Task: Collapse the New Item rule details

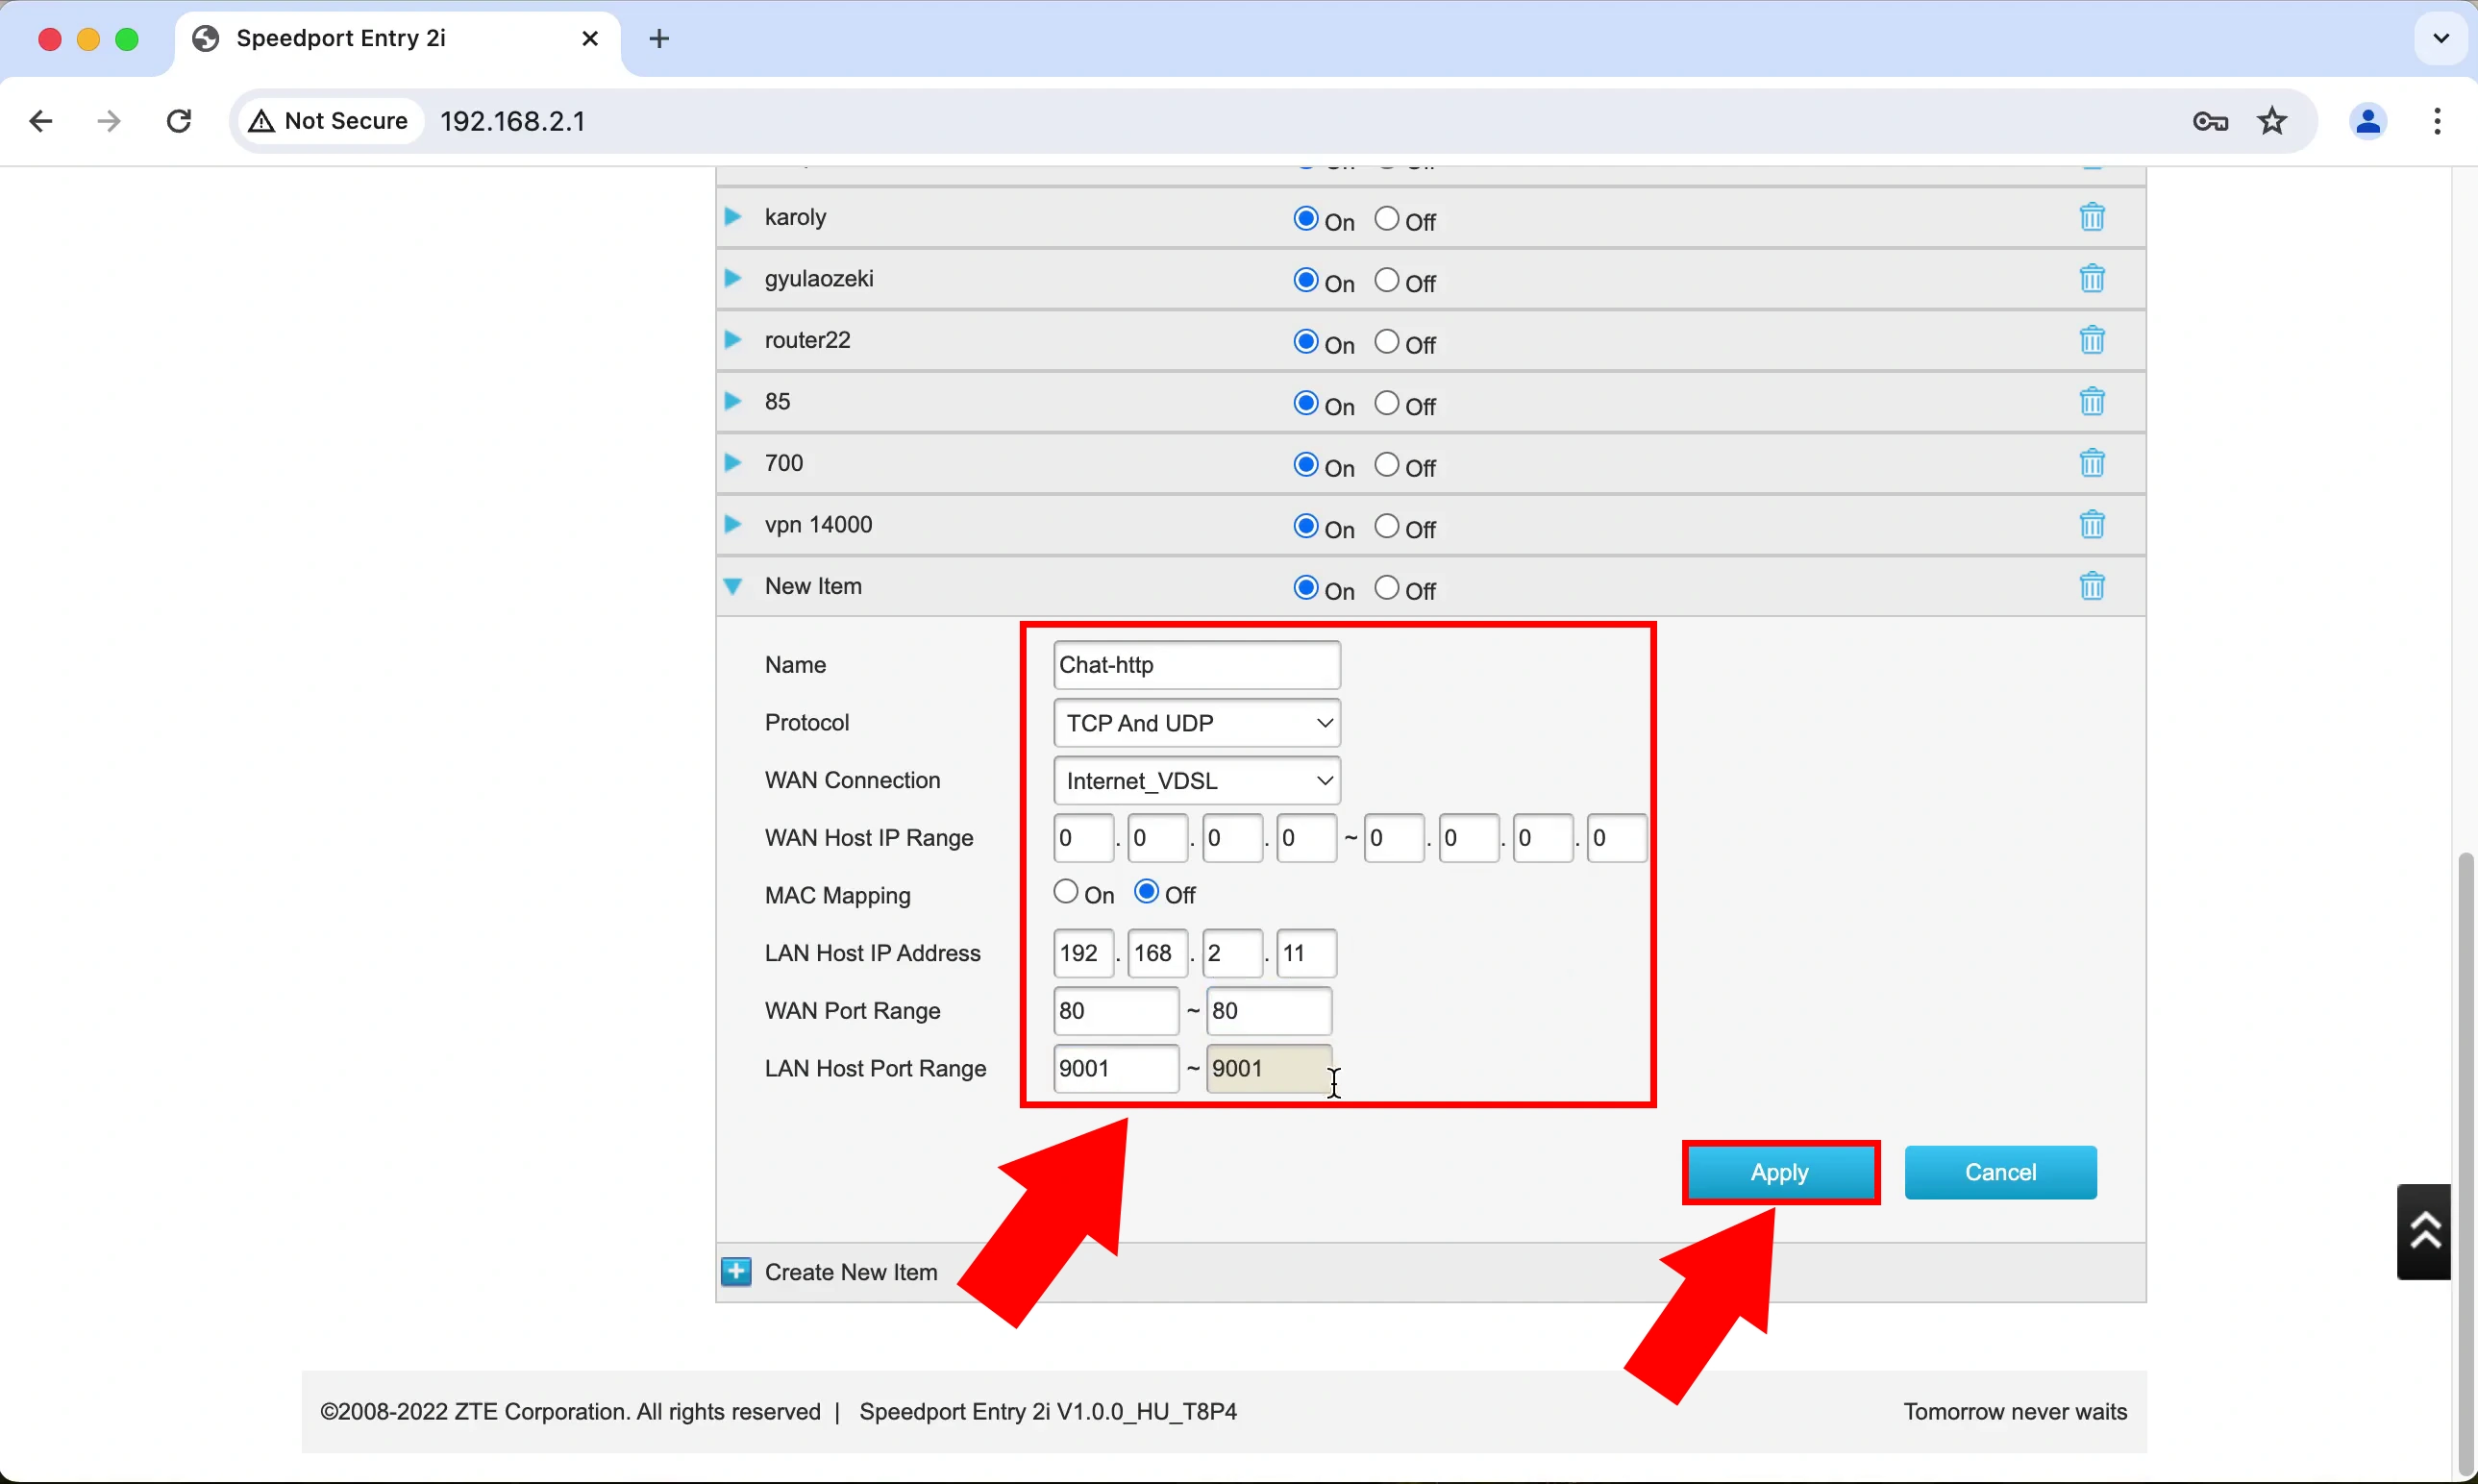Action: pyautogui.click(x=733, y=587)
